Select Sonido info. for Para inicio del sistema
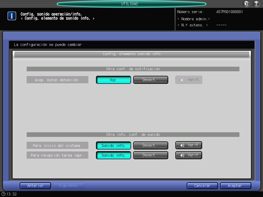Viewport: 263px width, 197px height. click(x=113, y=146)
